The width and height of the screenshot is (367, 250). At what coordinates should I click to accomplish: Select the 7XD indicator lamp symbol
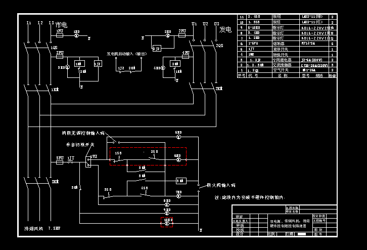tap(178, 196)
